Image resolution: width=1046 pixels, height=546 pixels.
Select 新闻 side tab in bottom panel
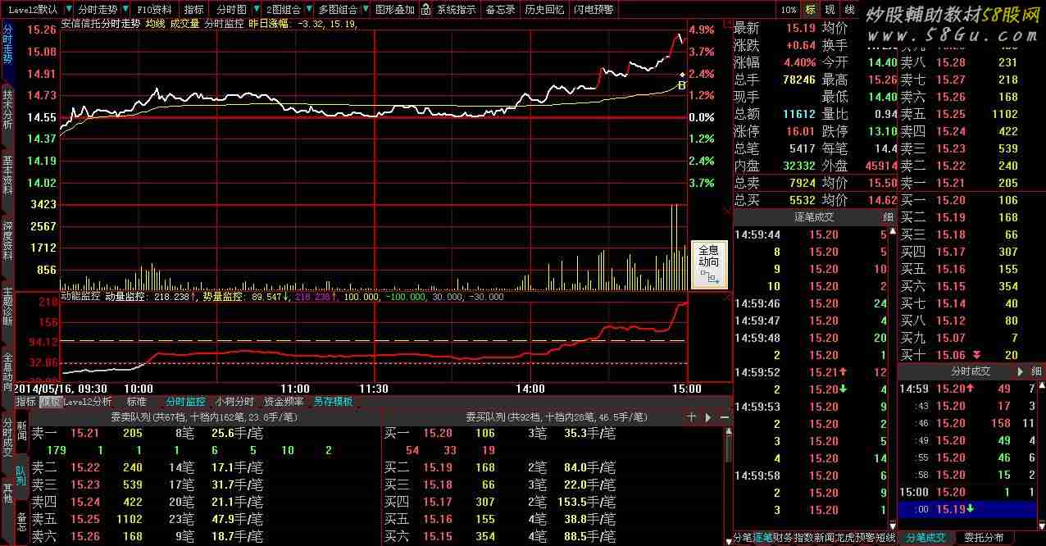(22, 430)
